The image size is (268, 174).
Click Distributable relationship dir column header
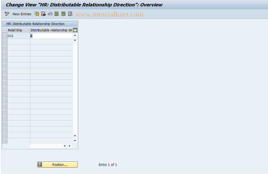(x=51, y=30)
